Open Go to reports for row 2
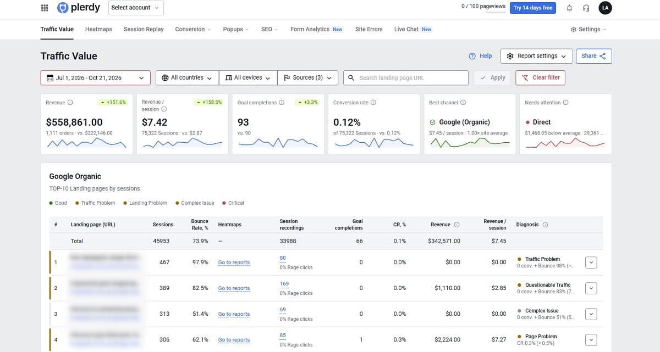 [x=234, y=288]
